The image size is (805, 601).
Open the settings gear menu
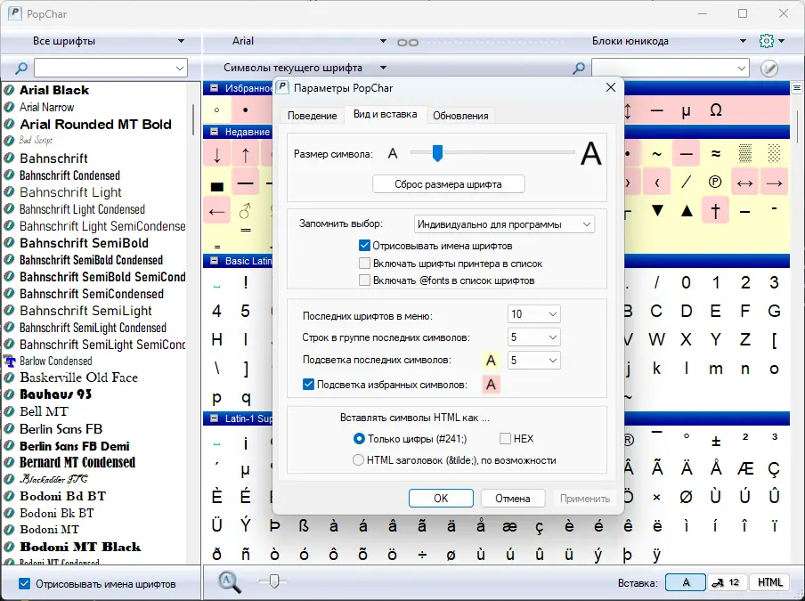pyautogui.click(x=770, y=41)
